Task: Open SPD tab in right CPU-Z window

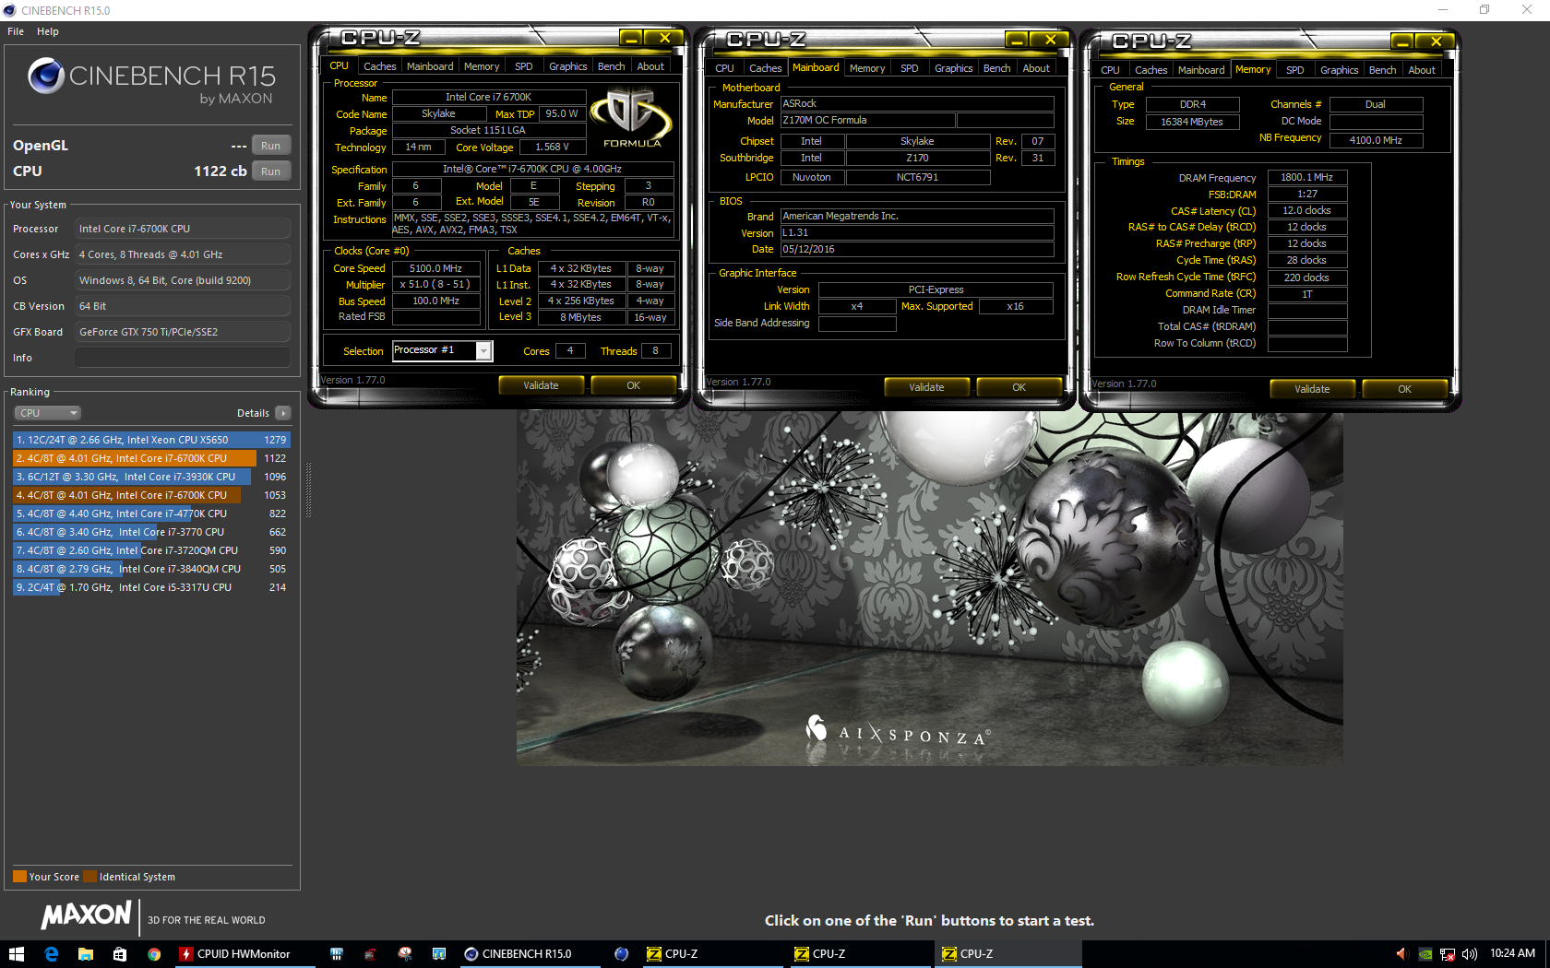Action: click(x=1294, y=70)
